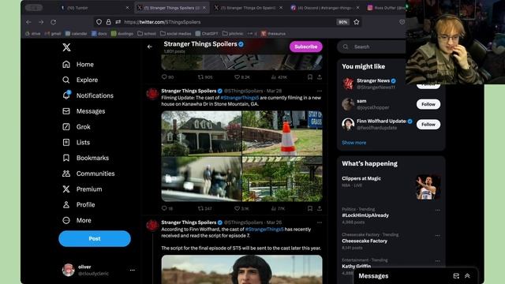This screenshot has height=284, width=505.
Task: Open the house photo in the post
Action: pyautogui.click(x=201, y=133)
